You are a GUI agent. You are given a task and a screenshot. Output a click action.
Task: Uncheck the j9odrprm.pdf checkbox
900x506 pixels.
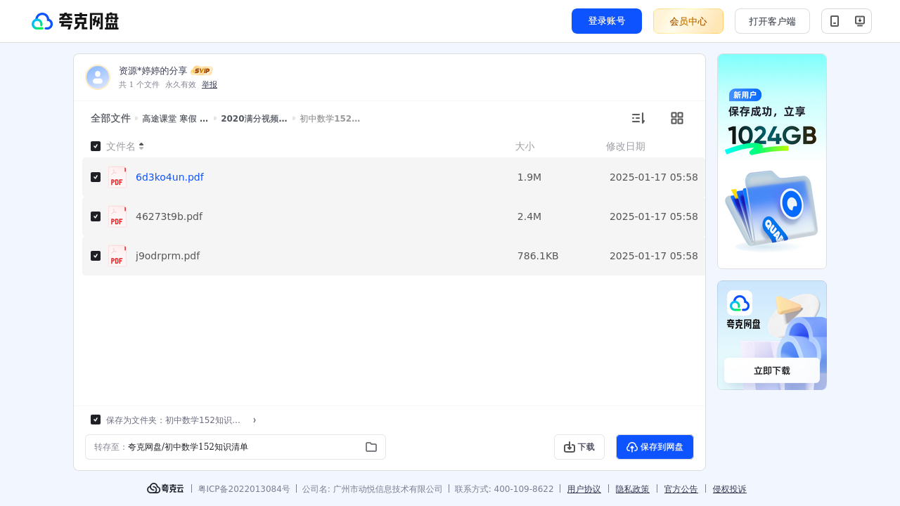(96, 256)
